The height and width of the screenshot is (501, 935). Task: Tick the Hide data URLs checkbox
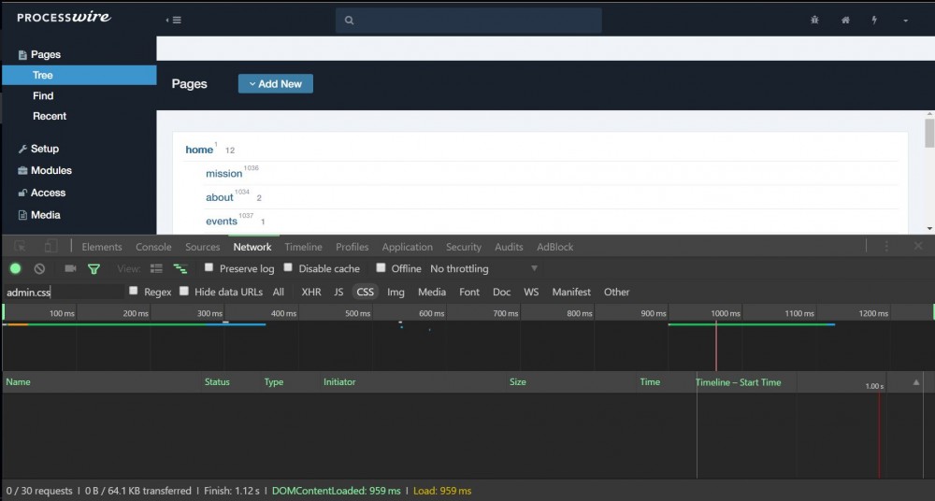(184, 292)
